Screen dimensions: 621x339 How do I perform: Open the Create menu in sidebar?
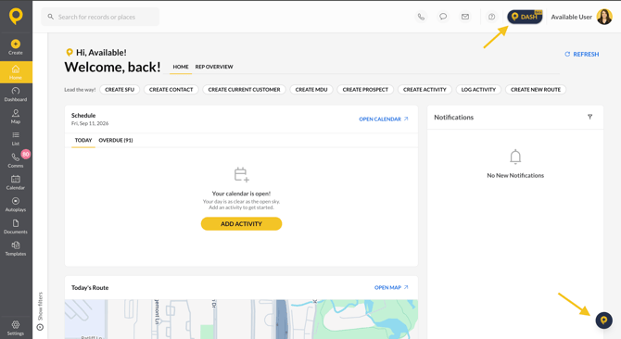tap(16, 47)
